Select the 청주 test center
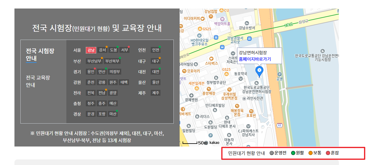The height and width of the screenshot is (165, 374). (91, 103)
